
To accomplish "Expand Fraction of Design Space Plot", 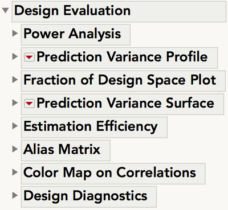I will coord(15,80).
